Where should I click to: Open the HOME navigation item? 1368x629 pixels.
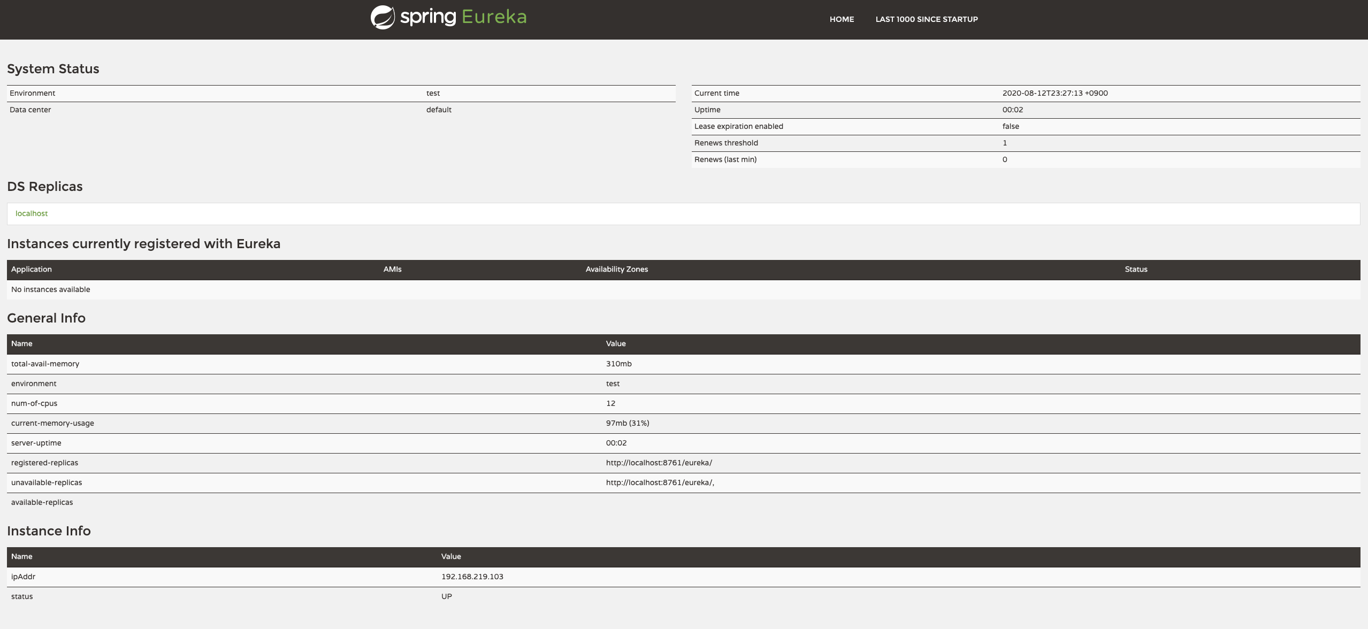pos(842,19)
